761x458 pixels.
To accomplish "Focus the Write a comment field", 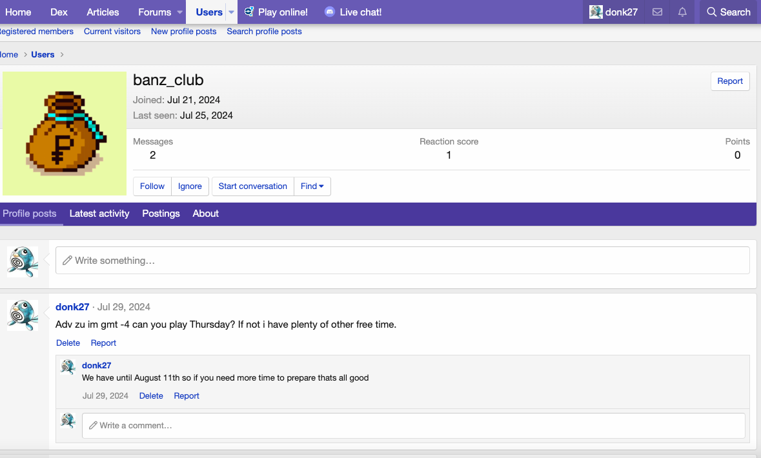I will (x=414, y=426).
